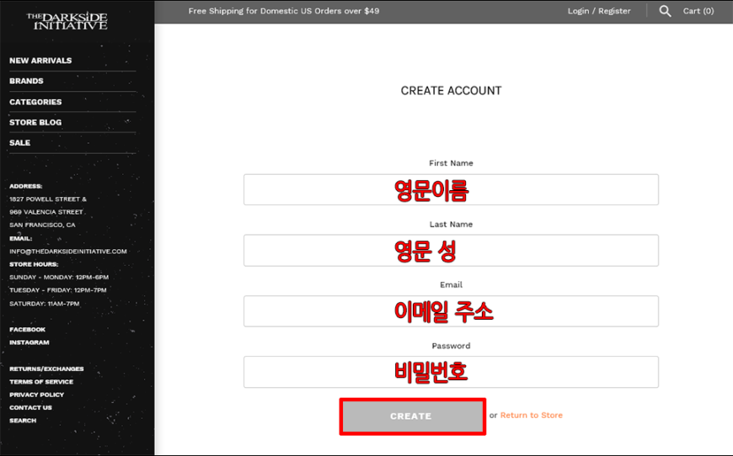Select the free shipping announcement text
The height and width of the screenshot is (456, 733).
click(x=284, y=11)
